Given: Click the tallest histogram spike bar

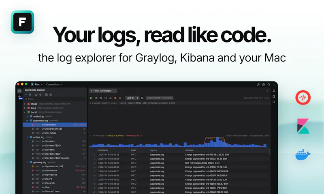Looking at the screenshot, I should click(x=217, y=142).
